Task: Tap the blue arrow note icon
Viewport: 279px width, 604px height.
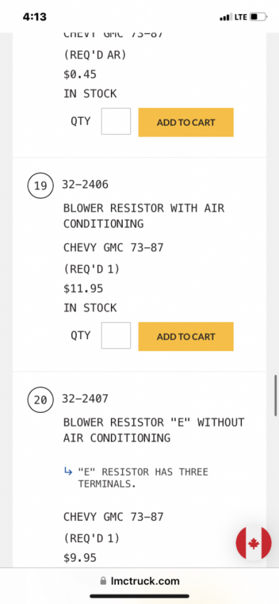Action: pos(68,471)
